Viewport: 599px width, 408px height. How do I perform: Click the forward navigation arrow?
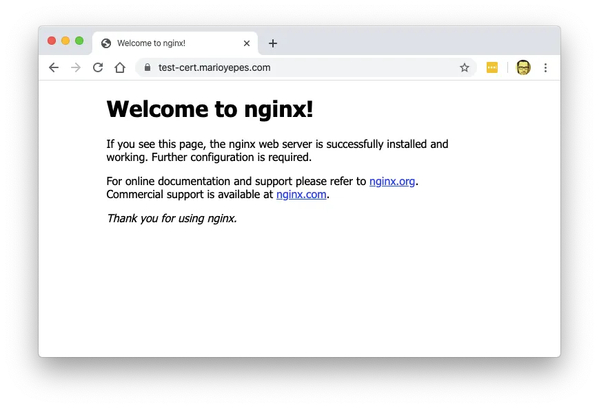click(76, 67)
